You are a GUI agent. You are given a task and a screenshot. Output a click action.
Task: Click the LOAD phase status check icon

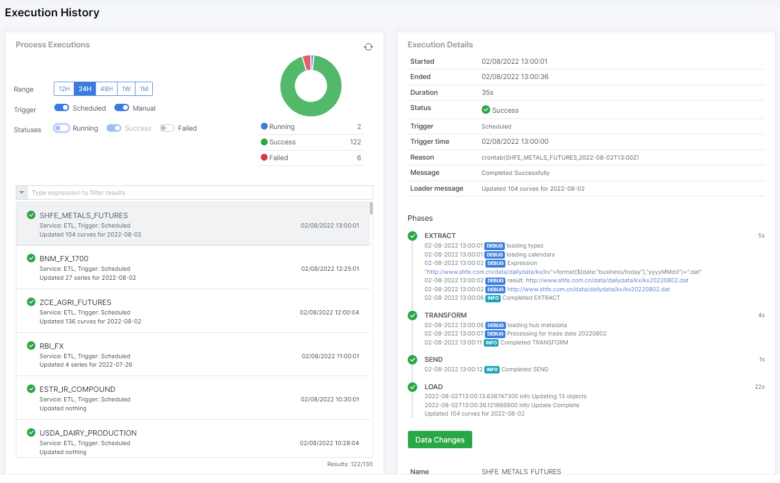tap(413, 387)
